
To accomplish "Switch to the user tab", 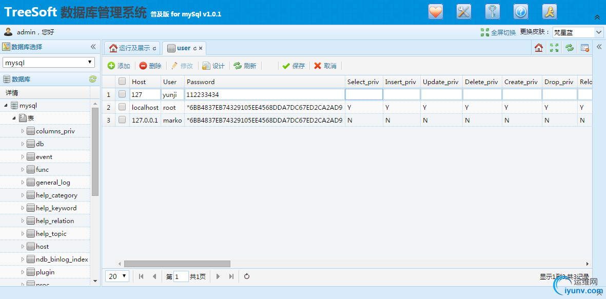I will 184,48.
